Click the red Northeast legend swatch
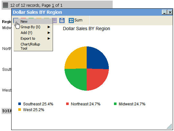 pyautogui.click(x=67, y=104)
